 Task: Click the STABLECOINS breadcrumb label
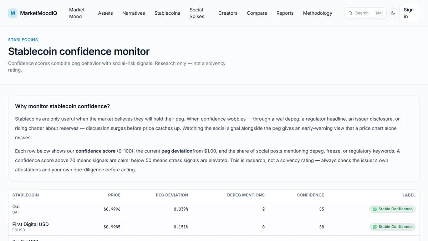click(23, 40)
